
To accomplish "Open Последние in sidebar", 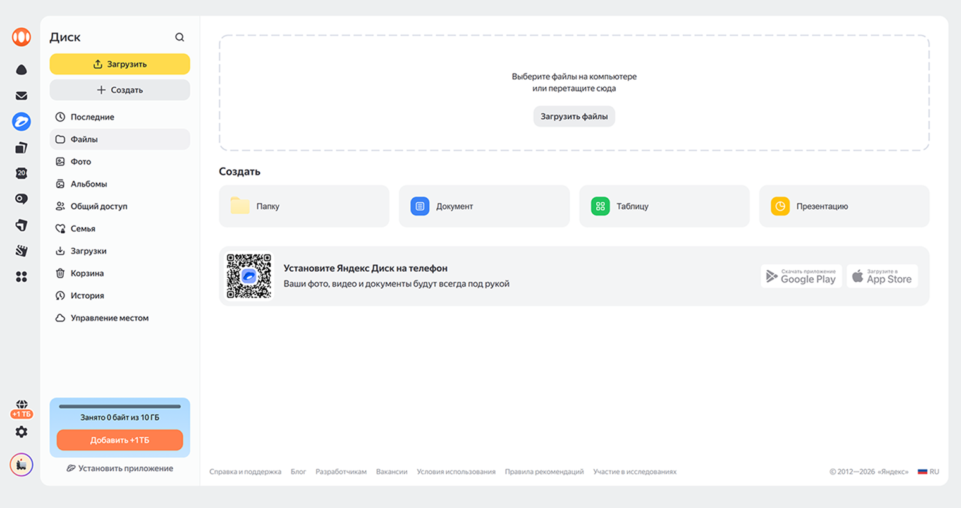I will (119, 117).
